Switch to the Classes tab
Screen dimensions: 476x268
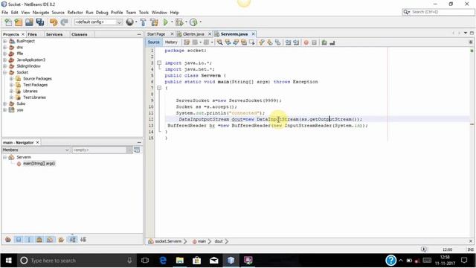(x=80, y=34)
